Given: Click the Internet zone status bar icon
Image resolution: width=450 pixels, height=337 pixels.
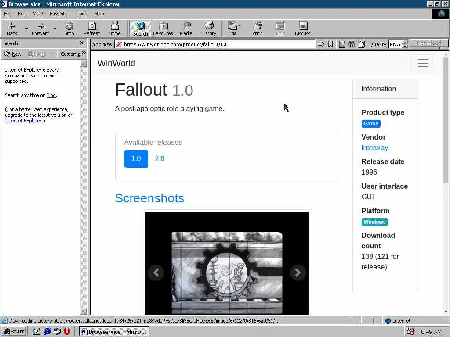Looking at the screenshot, I should coord(388,321).
